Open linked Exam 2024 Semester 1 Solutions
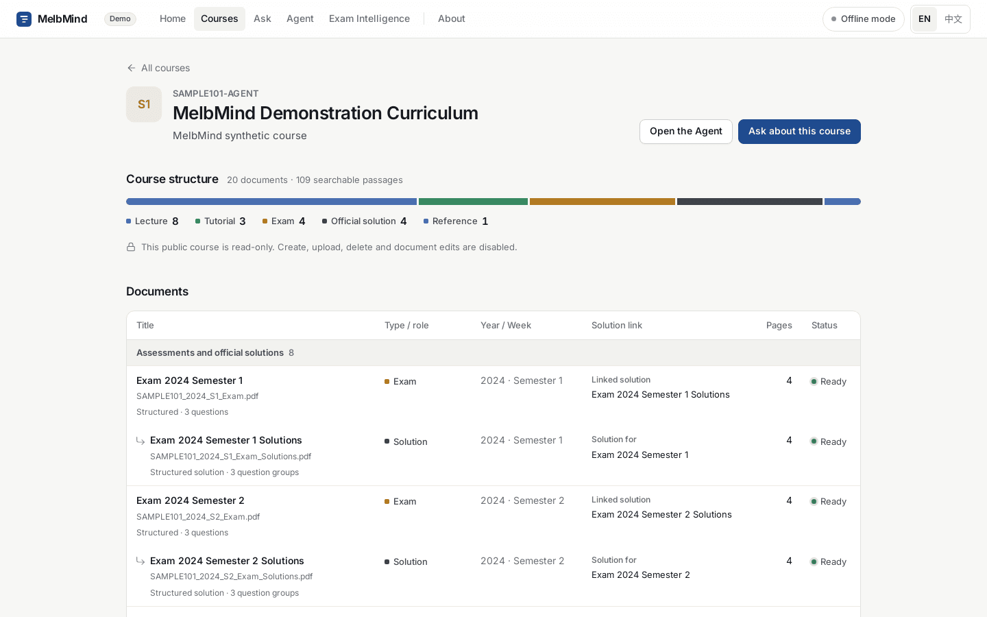 click(x=661, y=395)
